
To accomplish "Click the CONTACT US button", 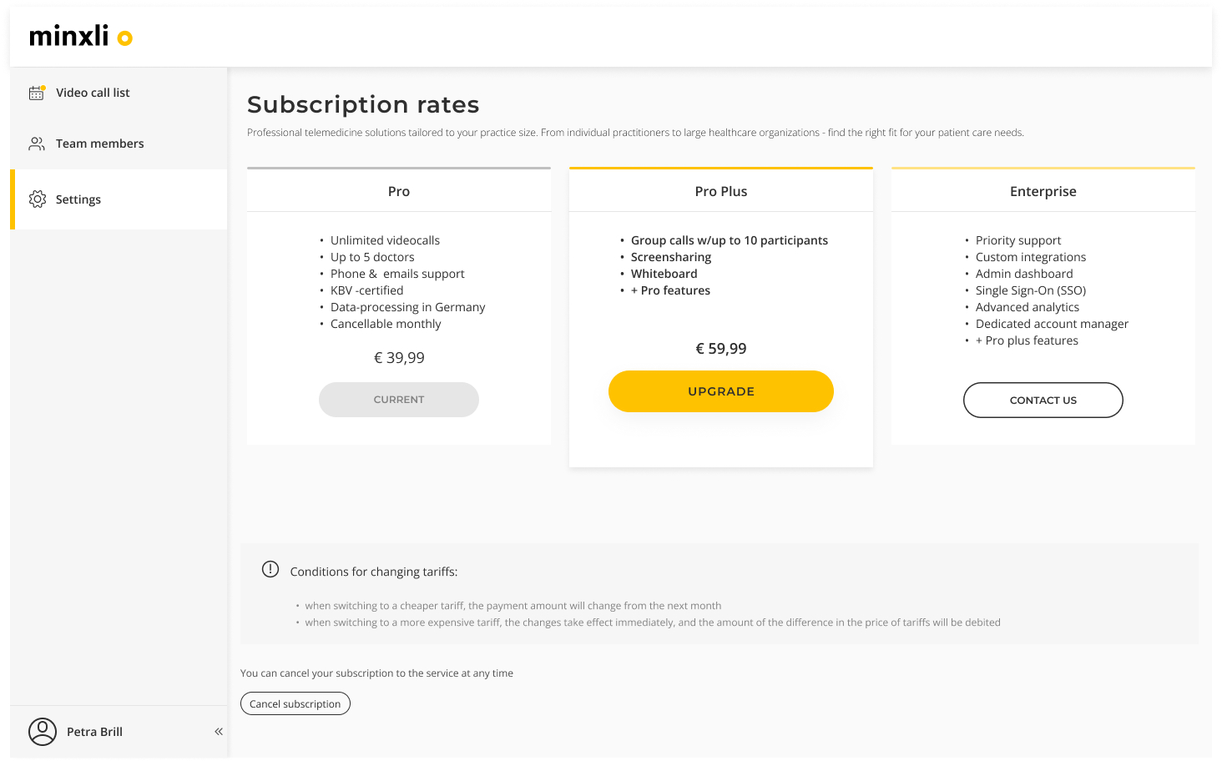I will coord(1043,400).
